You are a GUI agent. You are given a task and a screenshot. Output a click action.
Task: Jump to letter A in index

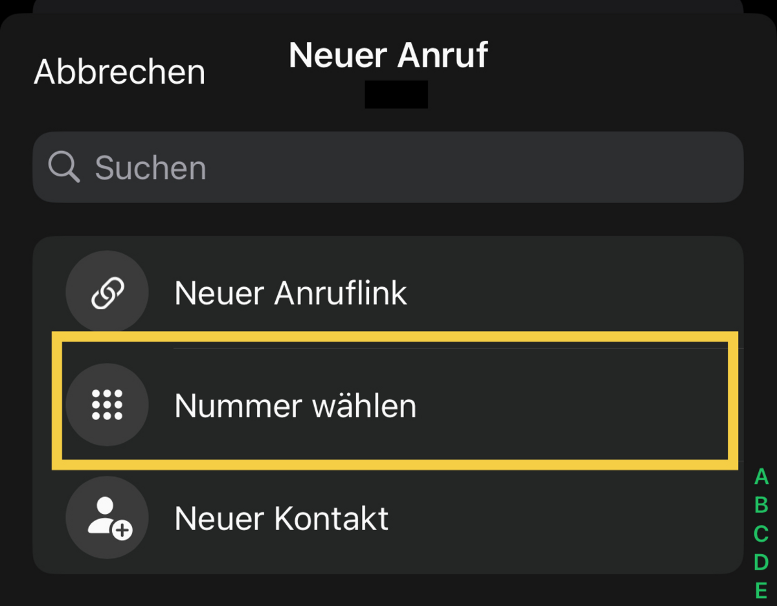[x=761, y=477]
